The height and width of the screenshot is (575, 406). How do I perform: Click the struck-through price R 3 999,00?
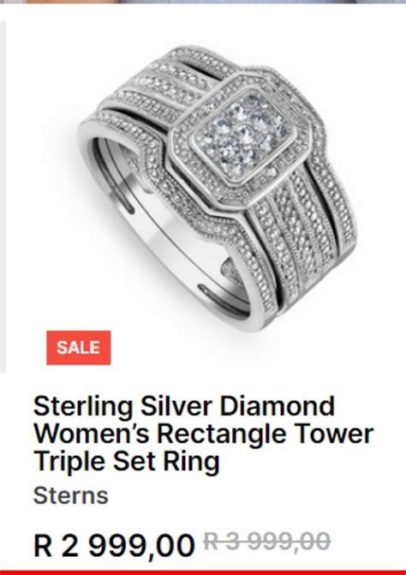point(267,542)
